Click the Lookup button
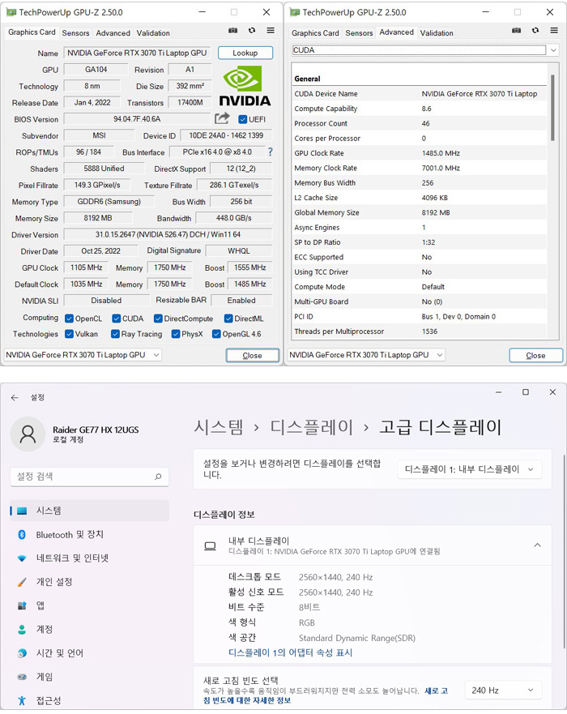The width and height of the screenshot is (567, 714). click(x=245, y=53)
